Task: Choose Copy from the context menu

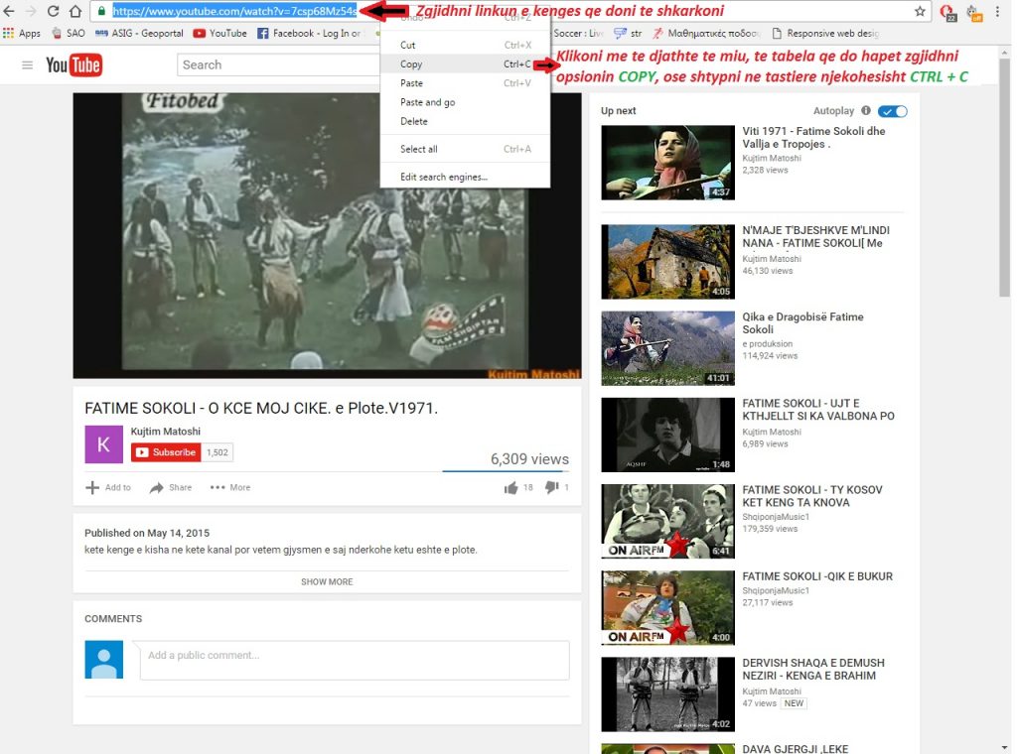Action: 465,64
